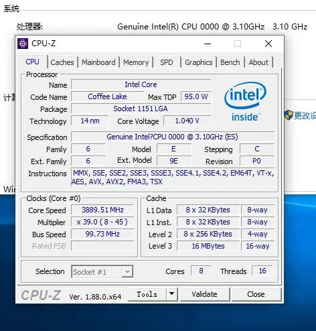Click the change settings link in System window
The image size is (316, 331).
[305, 115]
